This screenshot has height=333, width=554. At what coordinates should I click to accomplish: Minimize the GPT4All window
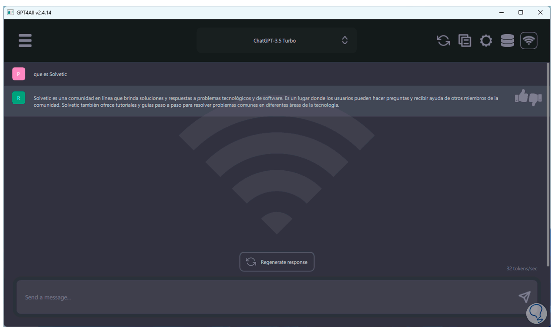(x=501, y=13)
